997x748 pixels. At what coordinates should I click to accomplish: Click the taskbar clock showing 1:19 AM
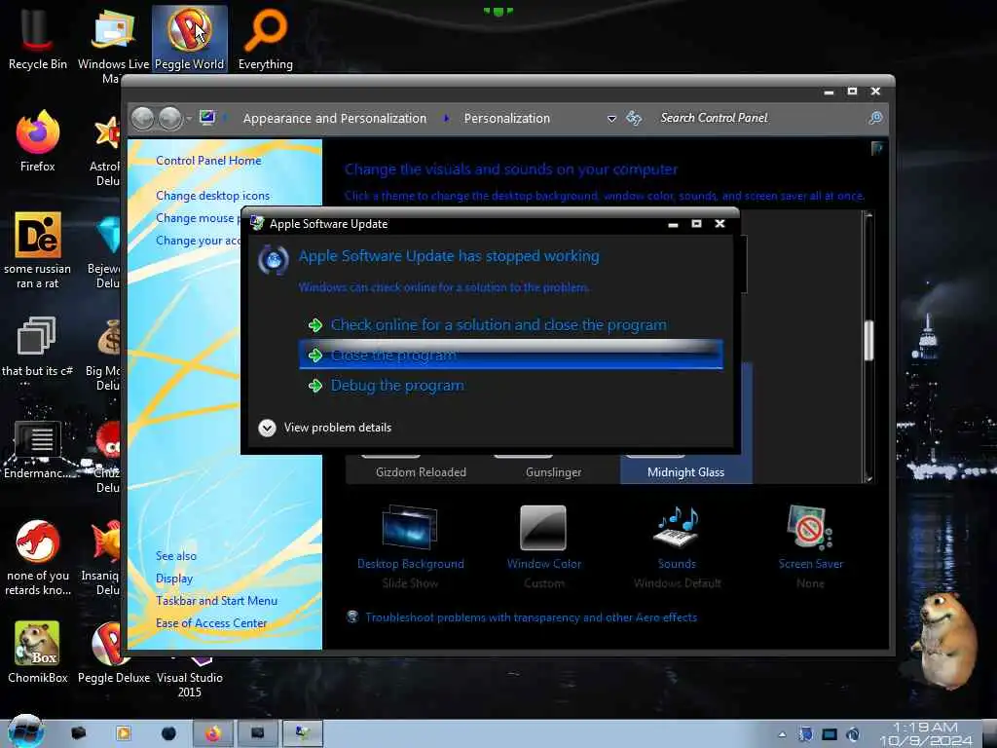point(926,733)
